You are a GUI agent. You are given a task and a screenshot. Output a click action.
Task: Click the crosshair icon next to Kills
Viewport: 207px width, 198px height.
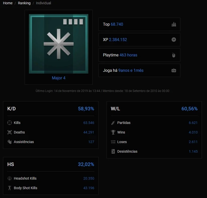(x=10, y=123)
